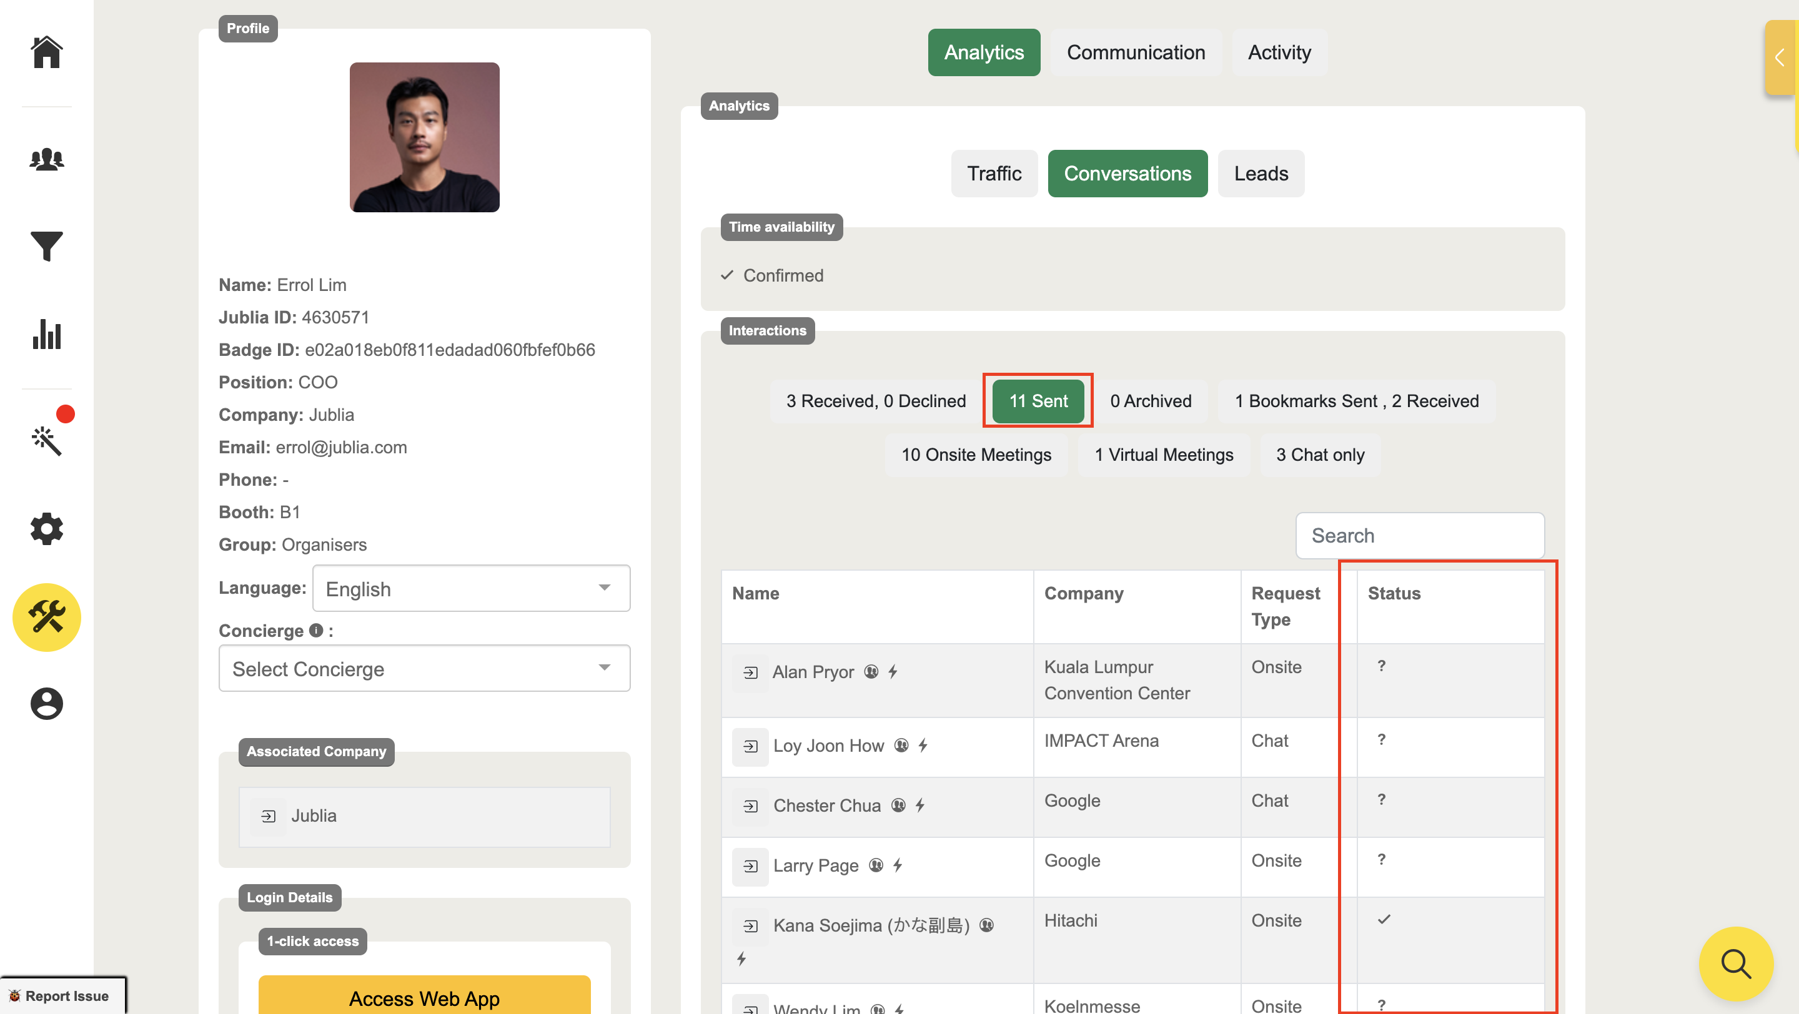Screen dimensions: 1799x1014
Task: Open the home icon in sidebar
Action: (x=47, y=52)
